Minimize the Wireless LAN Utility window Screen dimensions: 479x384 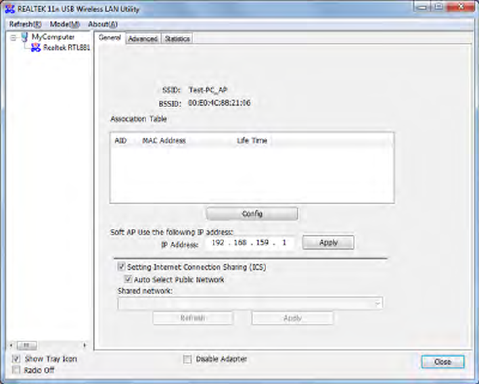(x=422, y=7)
